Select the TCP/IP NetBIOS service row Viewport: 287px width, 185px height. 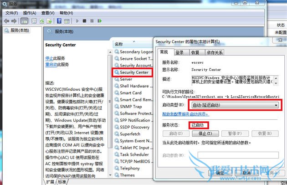133,161
